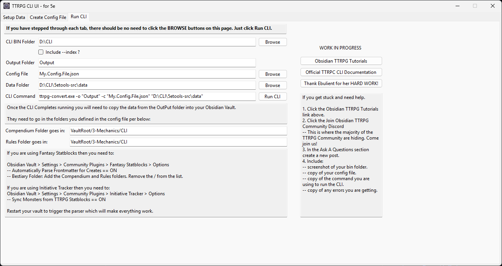Viewport: 502px width, 266px height.
Task: Select the Data Folder path field
Action: coord(147,85)
